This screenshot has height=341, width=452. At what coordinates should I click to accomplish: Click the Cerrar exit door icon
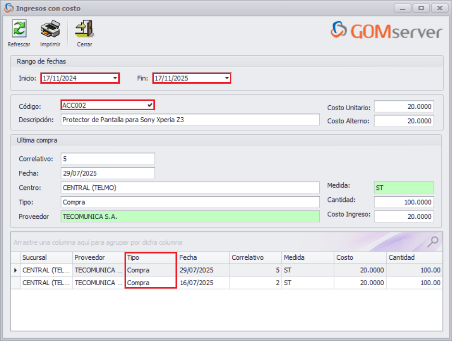tap(84, 28)
